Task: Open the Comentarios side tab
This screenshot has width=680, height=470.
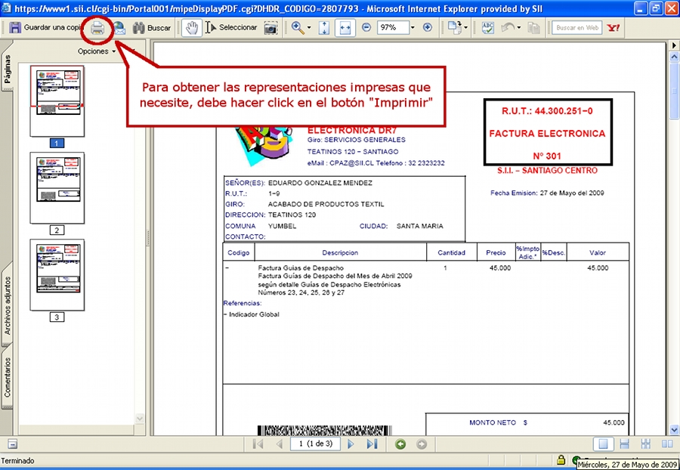Action: (x=8, y=377)
